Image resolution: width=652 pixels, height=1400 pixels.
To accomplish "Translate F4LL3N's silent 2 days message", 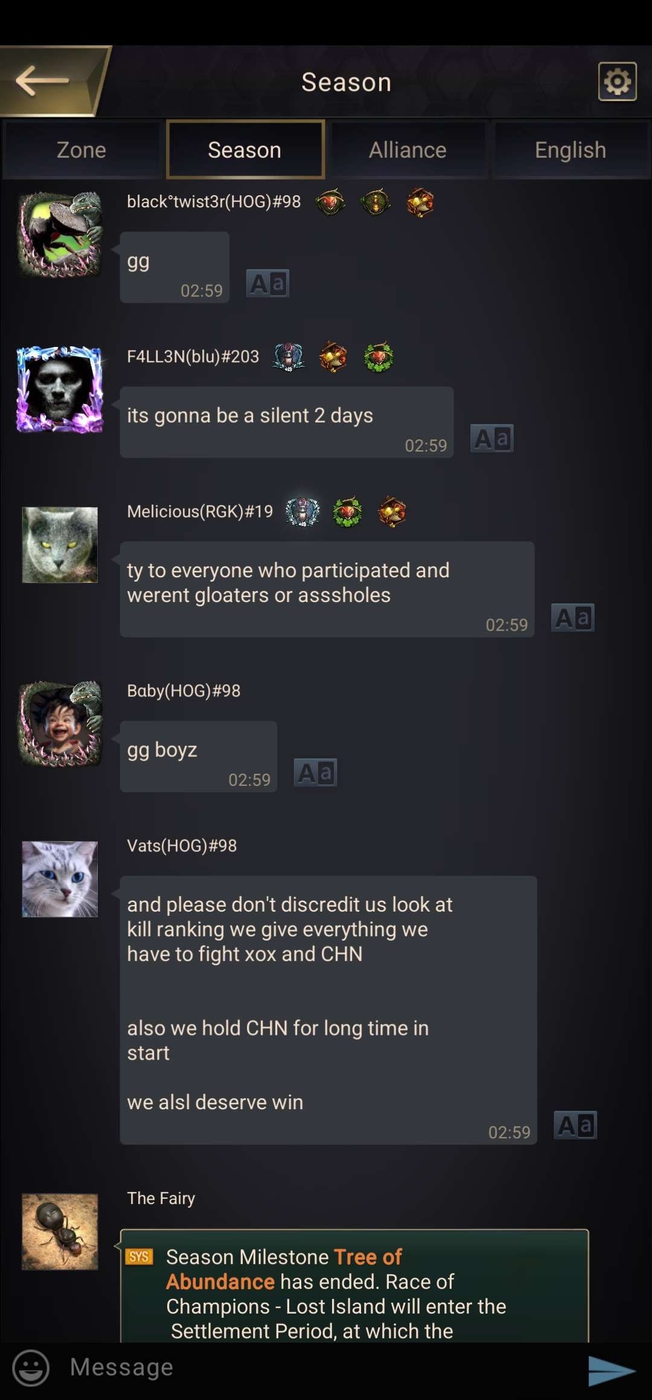I will click(x=492, y=438).
